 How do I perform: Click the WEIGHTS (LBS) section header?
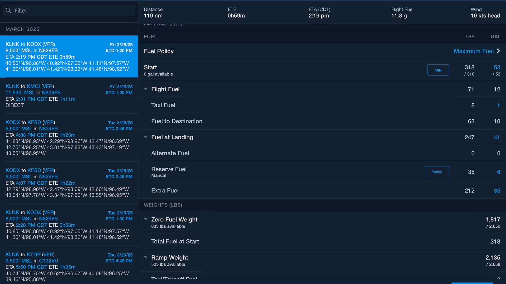click(x=163, y=205)
